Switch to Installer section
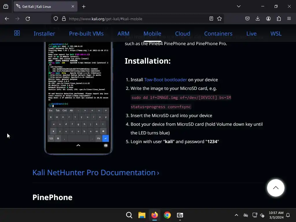The width and height of the screenshot is (296, 222). click(44, 34)
